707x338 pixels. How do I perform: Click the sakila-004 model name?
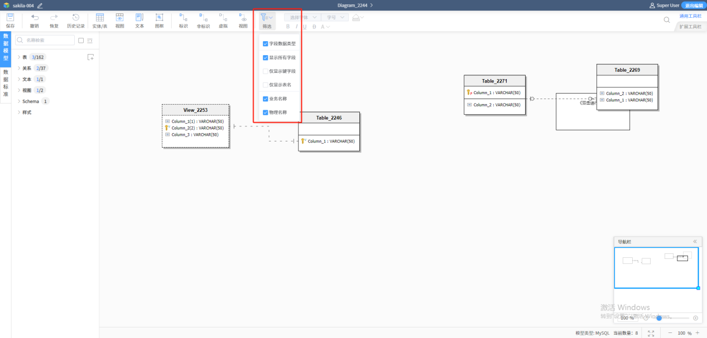tap(23, 5)
